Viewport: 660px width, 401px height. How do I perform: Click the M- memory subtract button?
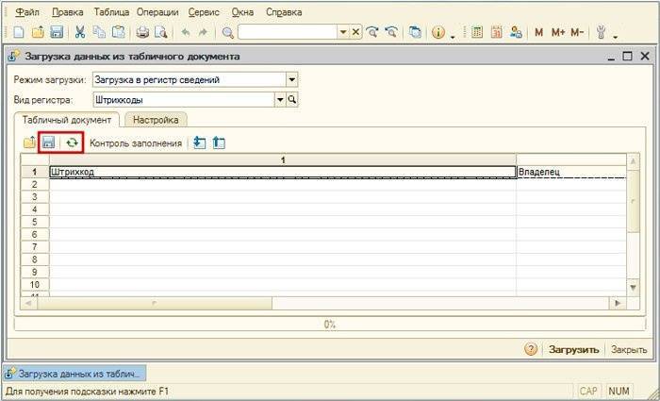coord(577,32)
